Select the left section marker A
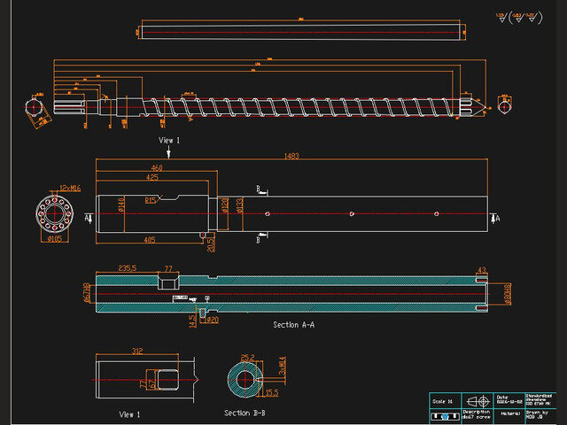 click(x=89, y=218)
